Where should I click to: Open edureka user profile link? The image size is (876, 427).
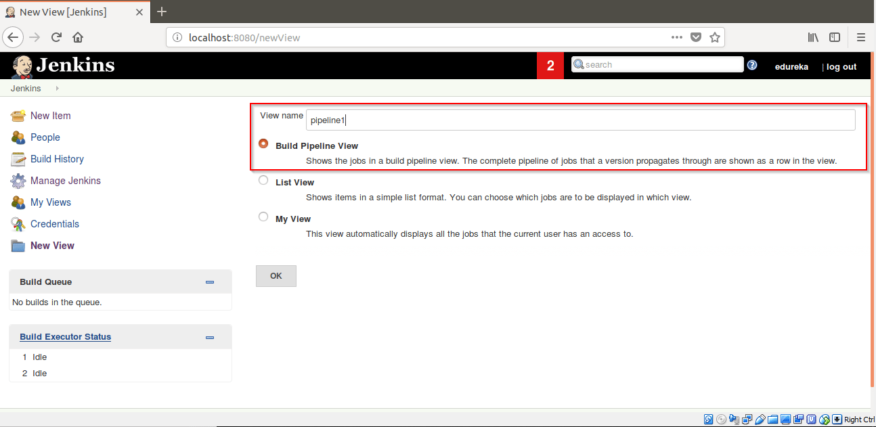(791, 66)
